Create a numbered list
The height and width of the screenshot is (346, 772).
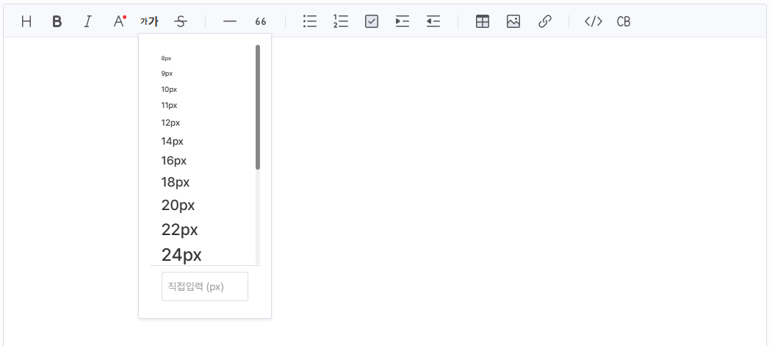pos(341,21)
